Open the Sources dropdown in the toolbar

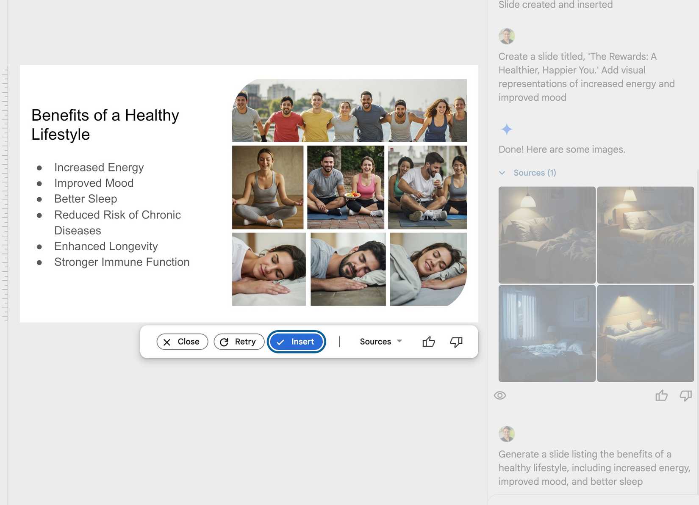coord(380,341)
